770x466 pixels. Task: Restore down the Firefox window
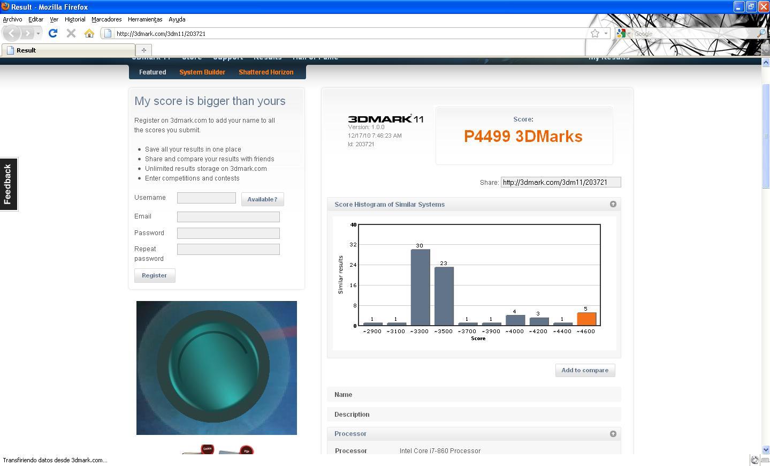coord(751,6)
